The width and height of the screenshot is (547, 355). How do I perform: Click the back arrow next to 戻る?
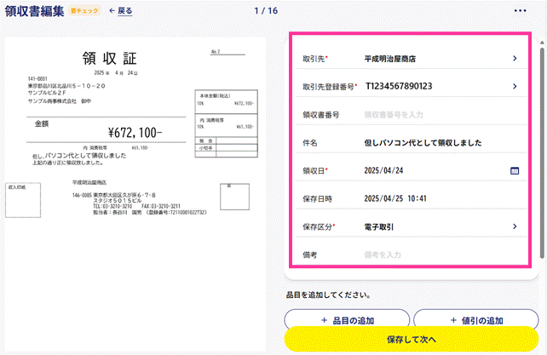pyautogui.click(x=112, y=11)
